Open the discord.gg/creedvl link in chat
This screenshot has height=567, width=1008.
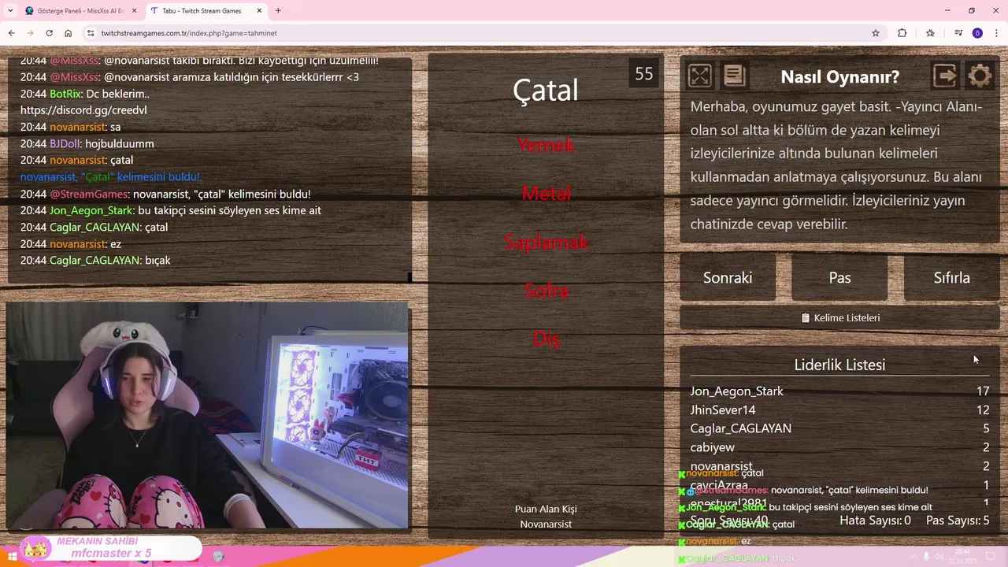(83, 109)
